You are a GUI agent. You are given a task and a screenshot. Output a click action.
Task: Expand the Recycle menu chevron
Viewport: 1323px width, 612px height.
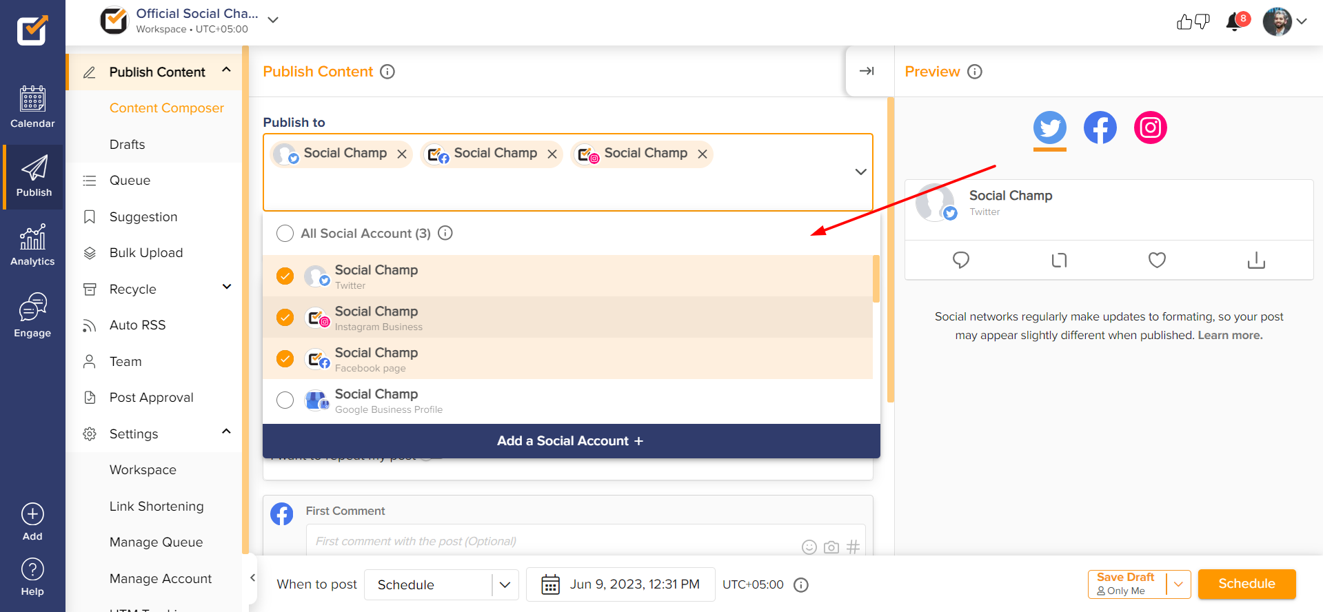[x=226, y=287]
